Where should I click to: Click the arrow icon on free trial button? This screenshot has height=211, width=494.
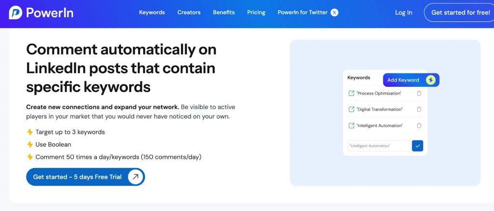[136, 177]
